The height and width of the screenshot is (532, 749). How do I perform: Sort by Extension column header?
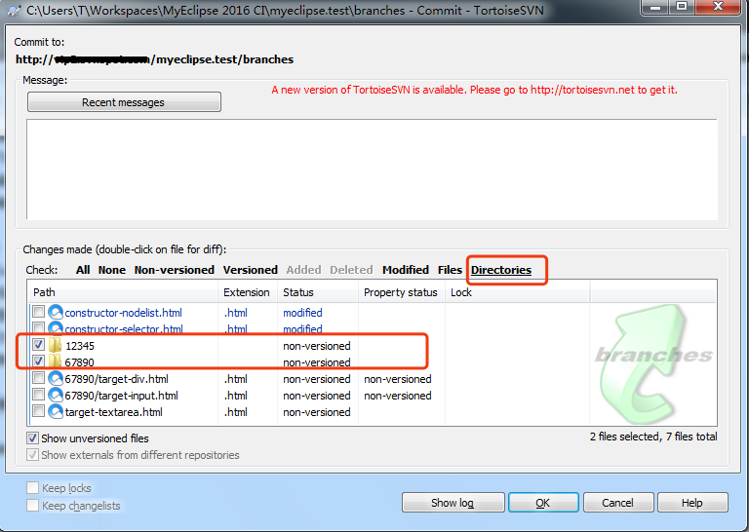(248, 292)
